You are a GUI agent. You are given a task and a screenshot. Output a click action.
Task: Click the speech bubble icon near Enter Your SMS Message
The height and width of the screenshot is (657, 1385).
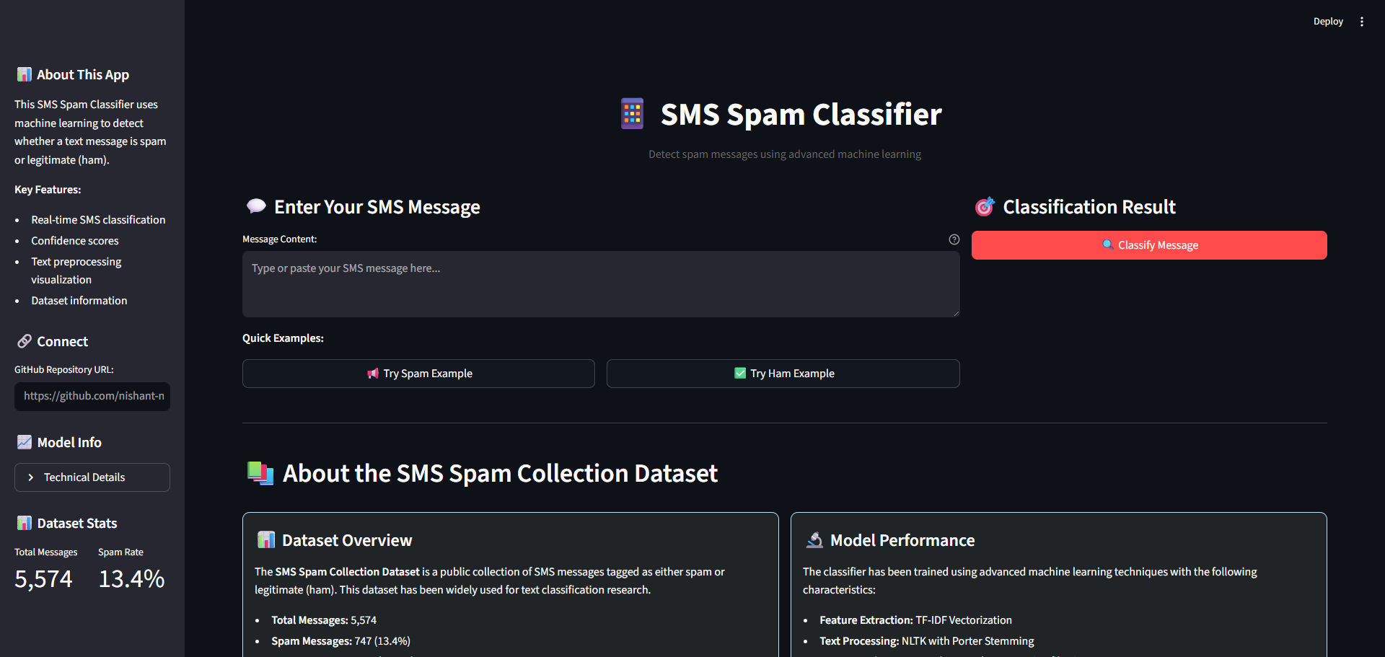[256, 206]
